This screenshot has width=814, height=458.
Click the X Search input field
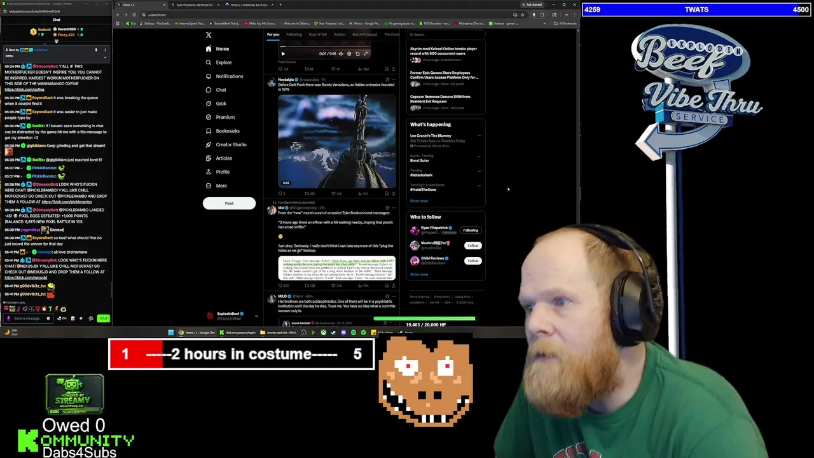point(445,34)
